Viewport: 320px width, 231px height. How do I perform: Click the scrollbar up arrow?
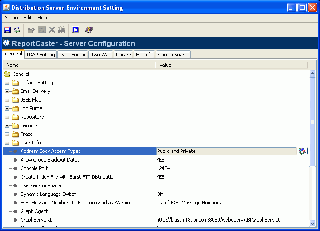312,74
